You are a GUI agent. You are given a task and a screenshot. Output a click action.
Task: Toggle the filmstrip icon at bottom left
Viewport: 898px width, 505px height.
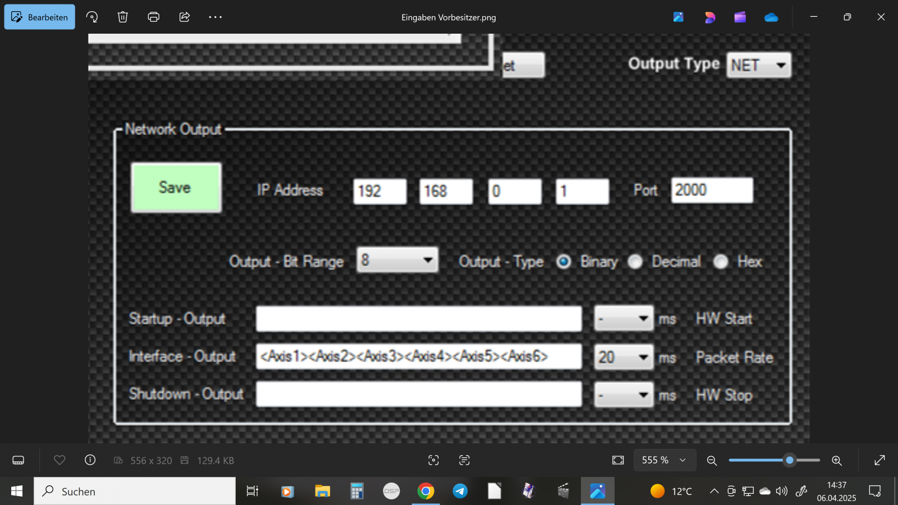coord(18,460)
